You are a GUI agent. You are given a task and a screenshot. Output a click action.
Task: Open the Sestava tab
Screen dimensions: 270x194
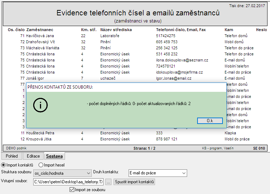click(54, 156)
